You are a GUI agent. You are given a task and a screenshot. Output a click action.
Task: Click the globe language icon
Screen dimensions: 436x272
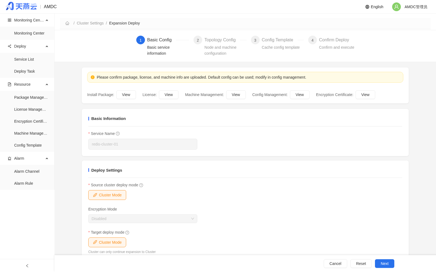[367, 7]
